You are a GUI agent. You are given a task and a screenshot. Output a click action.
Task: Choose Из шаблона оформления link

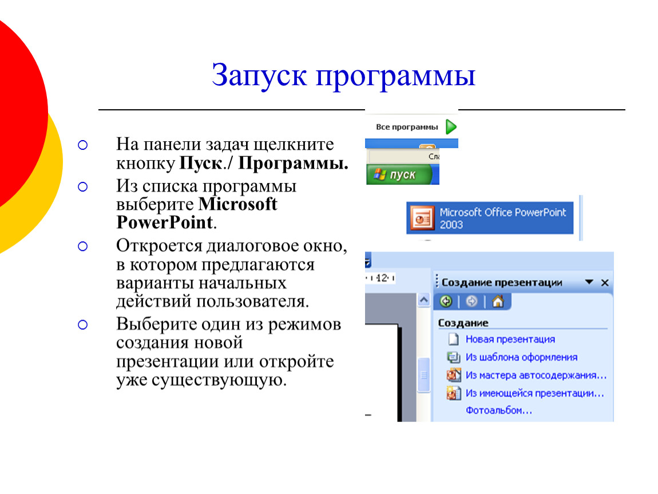[522, 357]
